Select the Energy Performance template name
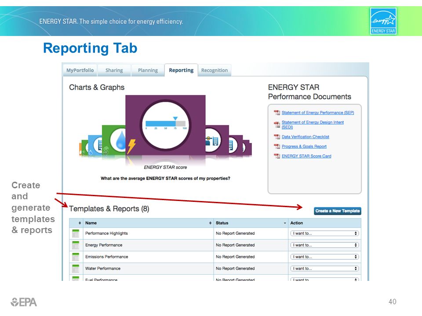The image size is (422, 316). [104, 245]
